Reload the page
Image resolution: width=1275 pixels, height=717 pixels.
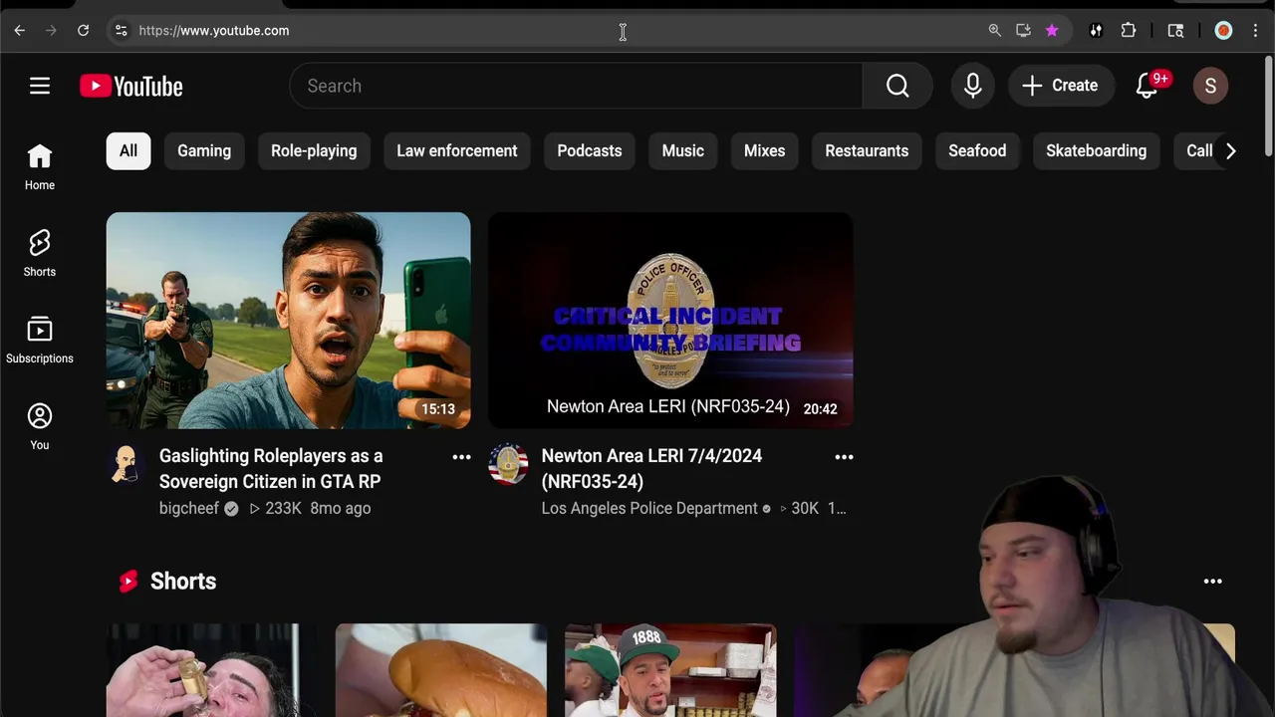coord(84,31)
